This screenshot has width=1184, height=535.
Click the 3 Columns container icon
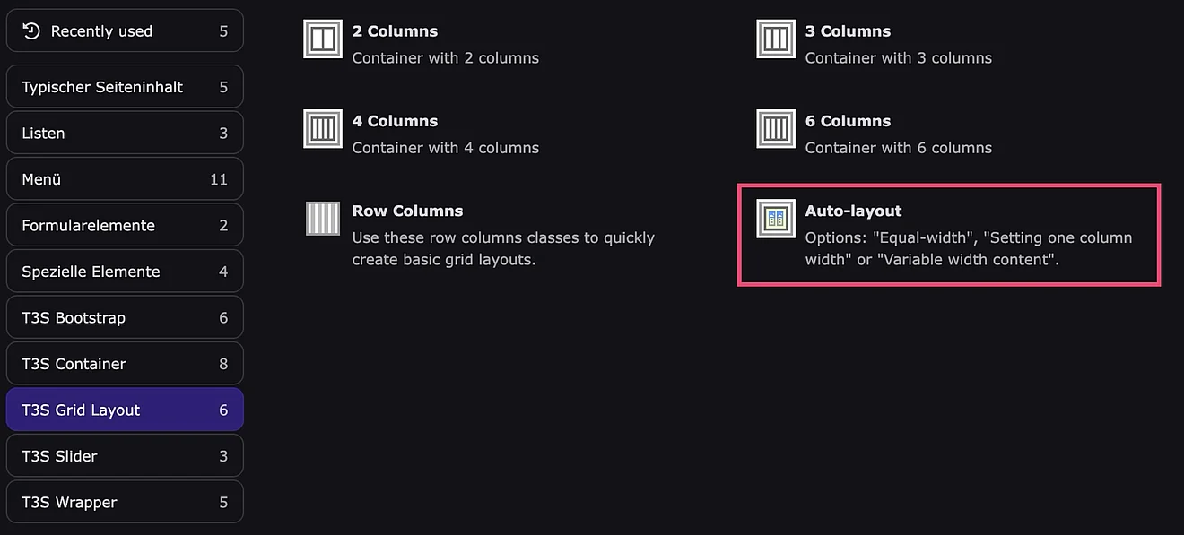pyautogui.click(x=776, y=39)
